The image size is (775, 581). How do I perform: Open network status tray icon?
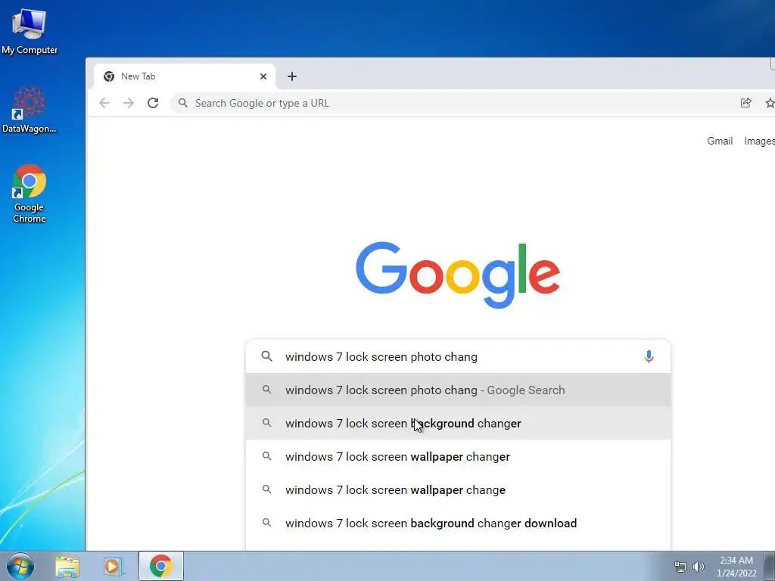pyautogui.click(x=680, y=567)
